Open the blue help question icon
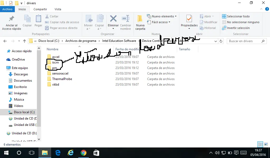This screenshot has width=270, height=158. pos(267,9)
